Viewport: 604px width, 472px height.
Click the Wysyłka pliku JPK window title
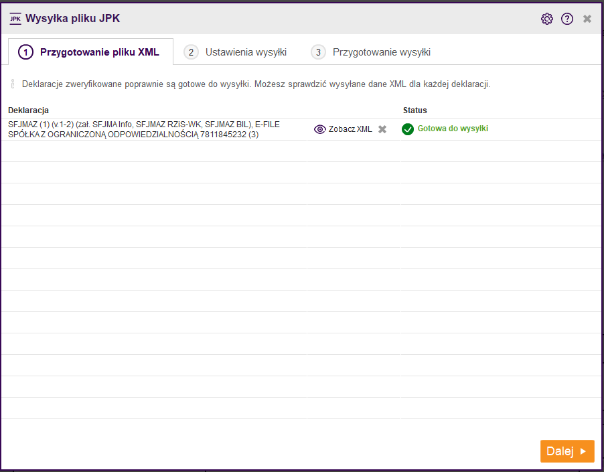(x=73, y=19)
